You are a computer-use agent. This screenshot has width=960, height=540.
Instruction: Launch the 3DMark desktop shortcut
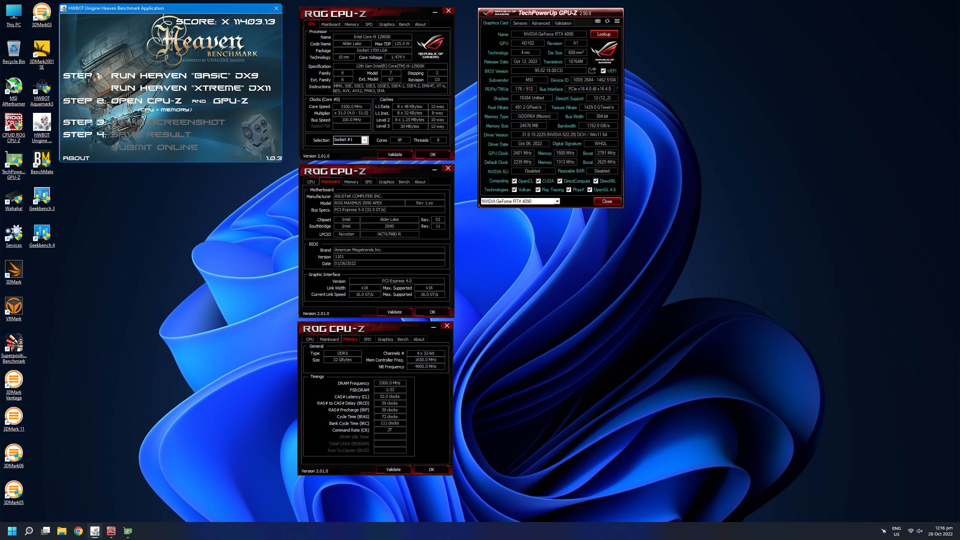tap(13, 272)
